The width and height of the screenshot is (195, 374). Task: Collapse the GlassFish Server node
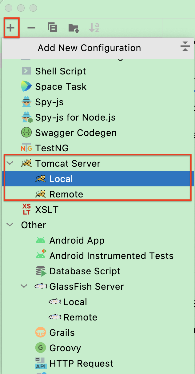[x=24, y=286]
